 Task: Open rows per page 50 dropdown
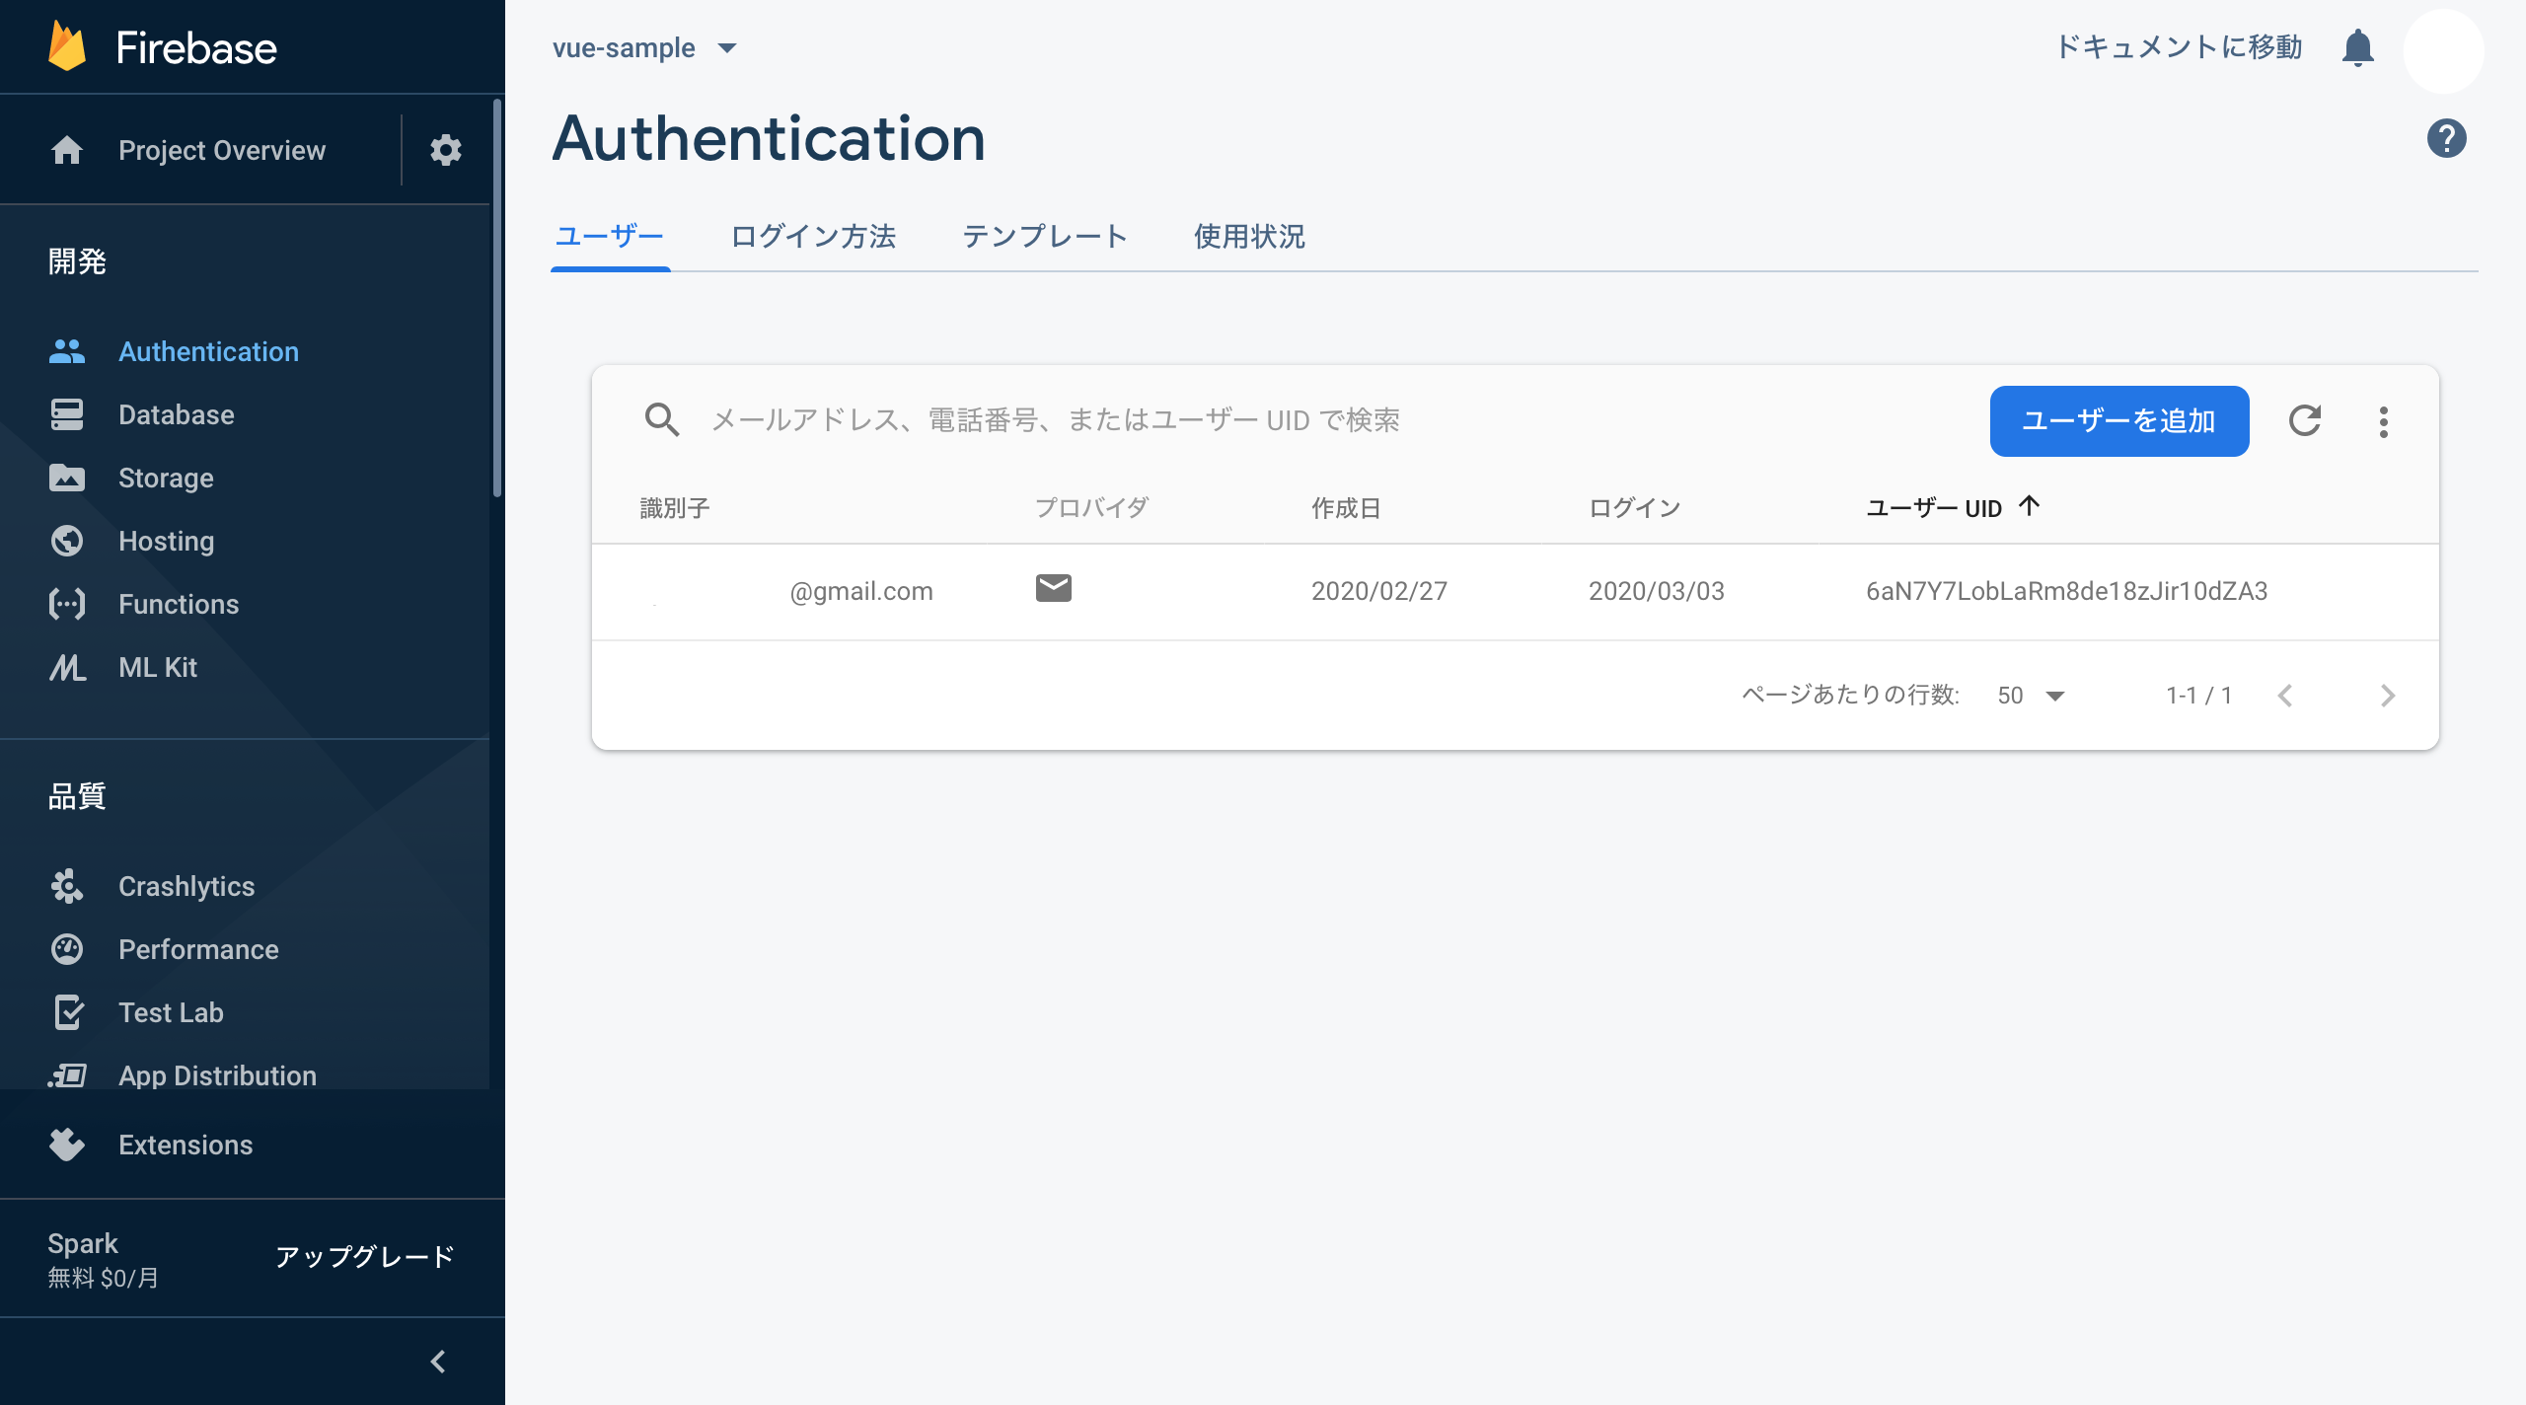point(2031,696)
